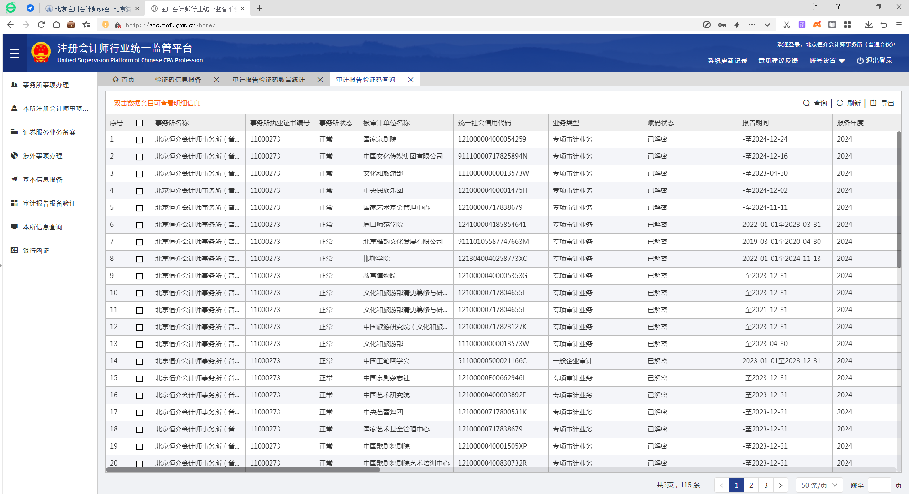Click the browser home icon

coord(56,25)
